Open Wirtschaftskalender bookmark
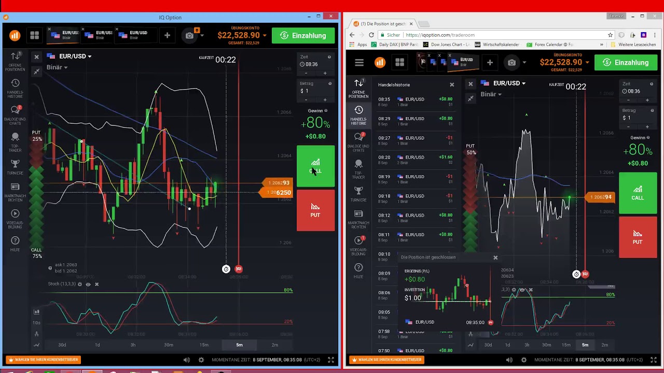Image resolution: width=664 pixels, height=373 pixels. (496, 45)
